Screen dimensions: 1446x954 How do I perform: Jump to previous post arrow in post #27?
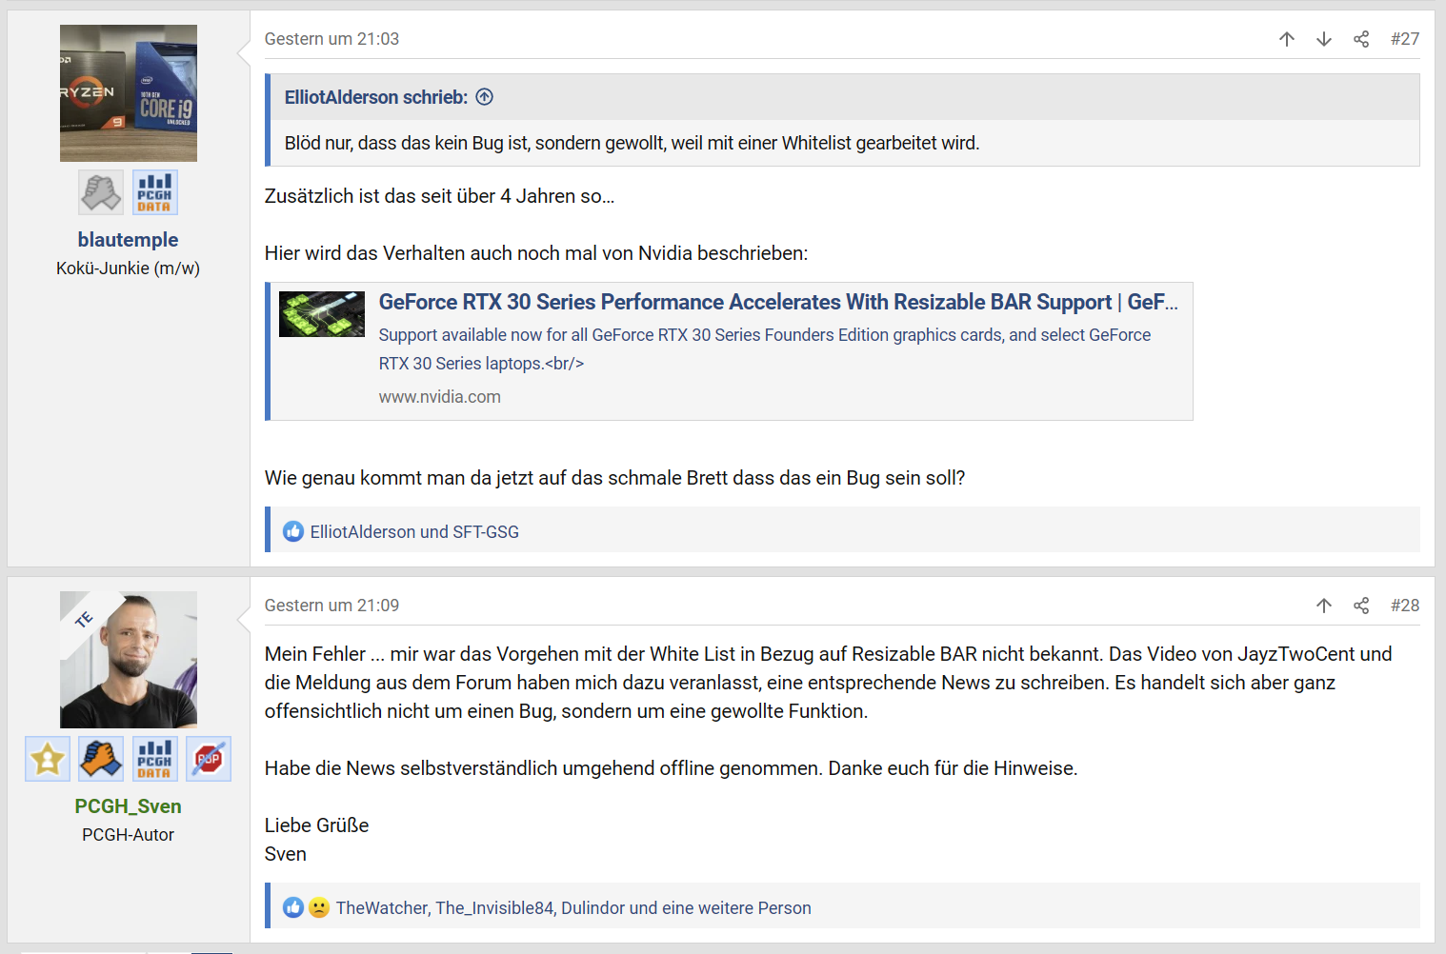click(1287, 39)
